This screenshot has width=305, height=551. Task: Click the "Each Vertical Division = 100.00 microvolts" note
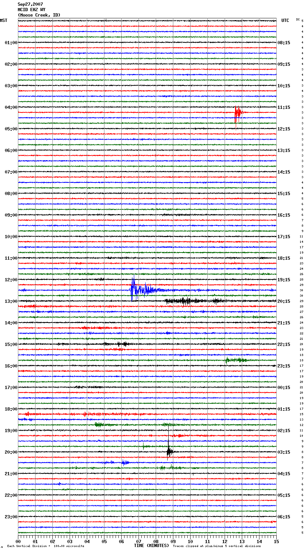tap(46, 546)
